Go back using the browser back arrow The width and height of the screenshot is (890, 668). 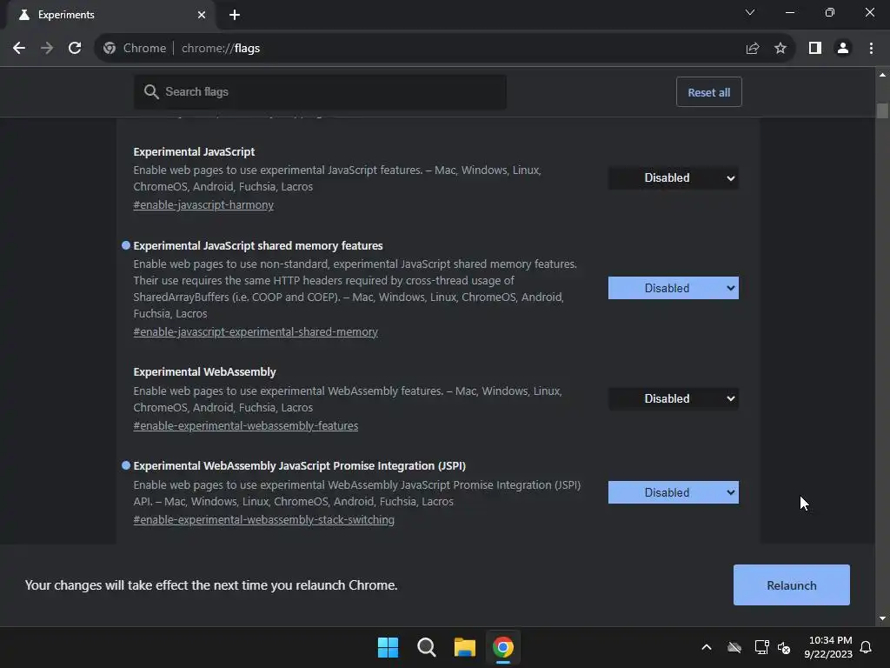(19, 49)
